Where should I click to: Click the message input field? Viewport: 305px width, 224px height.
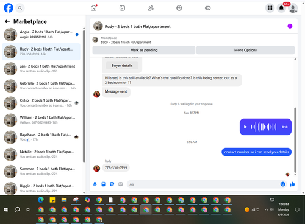point(203,184)
